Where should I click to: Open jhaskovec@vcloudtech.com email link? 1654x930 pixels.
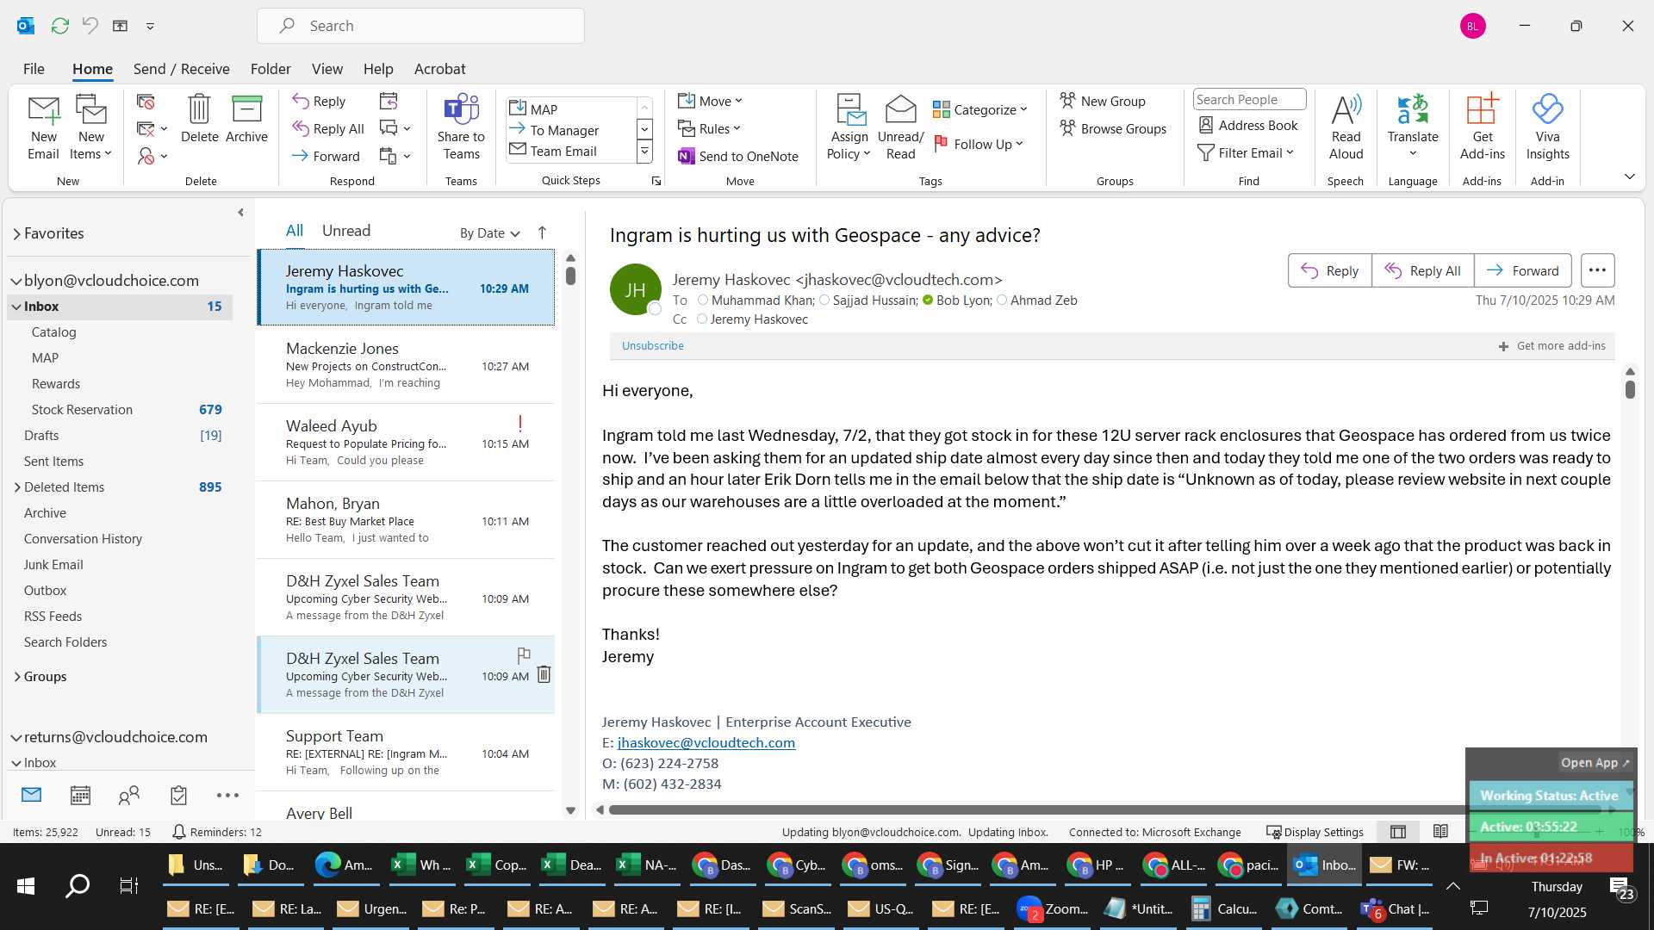[706, 743]
